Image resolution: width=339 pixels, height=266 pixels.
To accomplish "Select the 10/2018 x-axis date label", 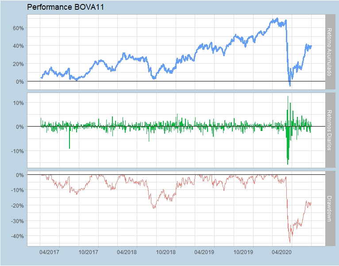I will tap(165, 252).
